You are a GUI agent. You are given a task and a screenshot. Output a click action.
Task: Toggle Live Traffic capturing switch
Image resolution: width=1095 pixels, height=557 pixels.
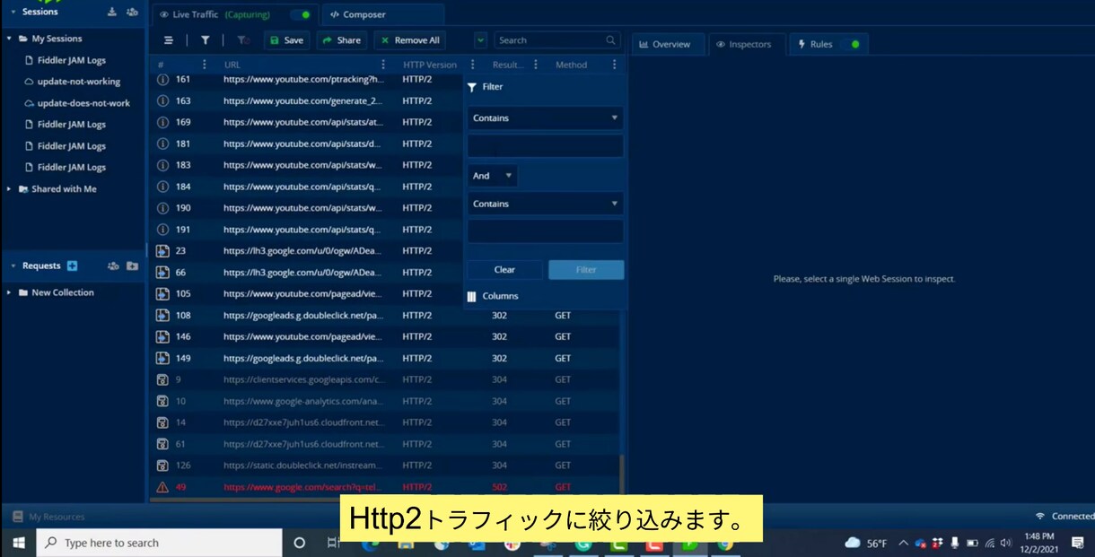tap(302, 14)
